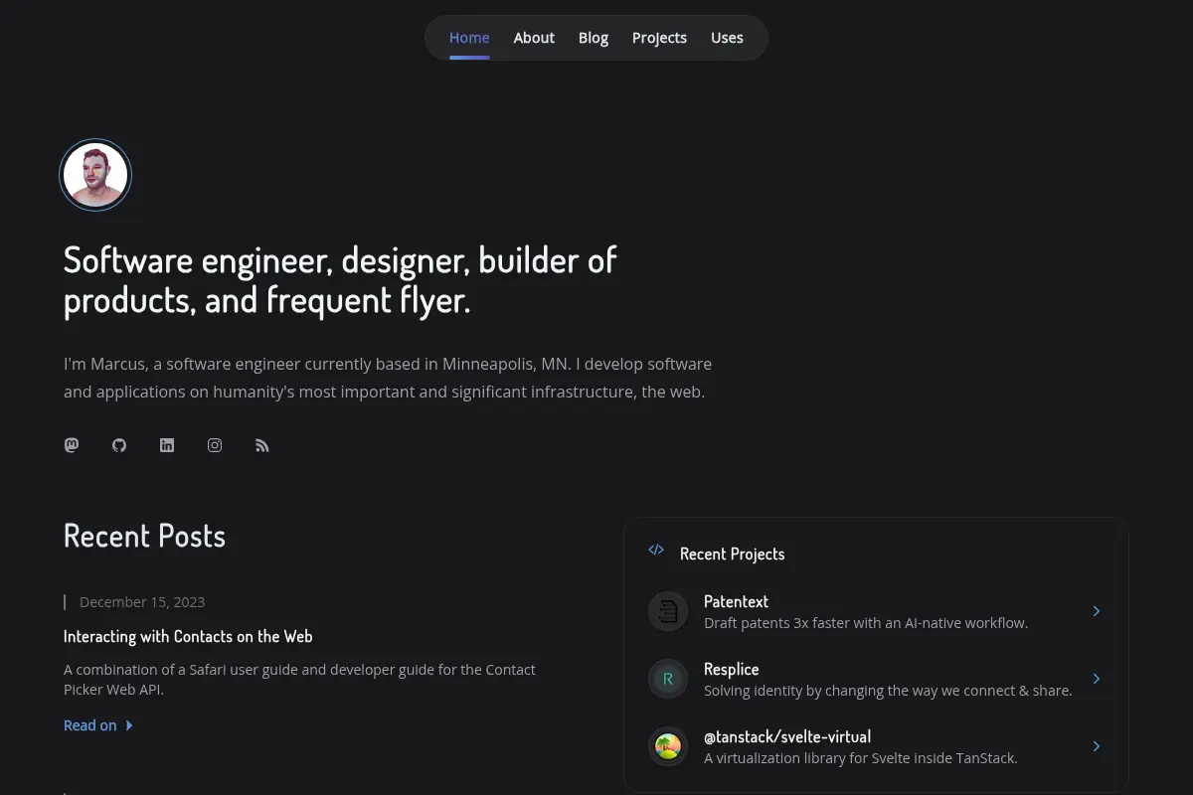This screenshot has height=795, width=1193.
Task: Open the Patentext row chevron arrow
Action: (1097, 611)
